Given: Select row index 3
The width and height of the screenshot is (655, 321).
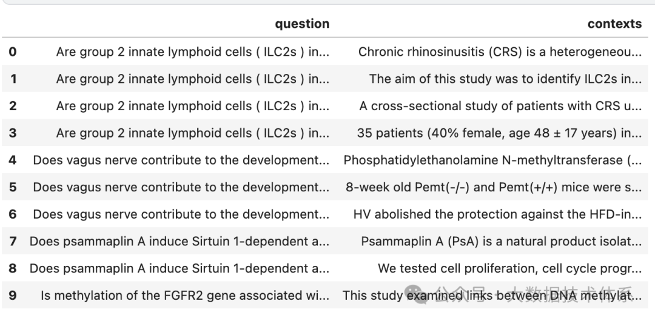Looking at the screenshot, I should [x=12, y=133].
